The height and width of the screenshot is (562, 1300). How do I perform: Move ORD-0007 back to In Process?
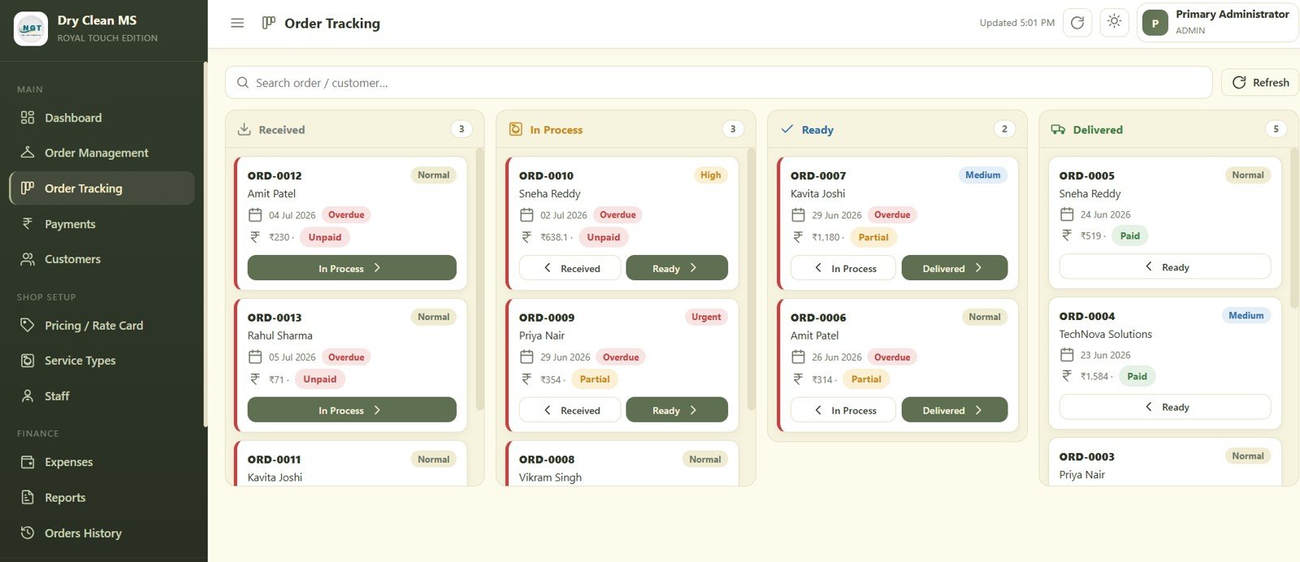[843, 268]
